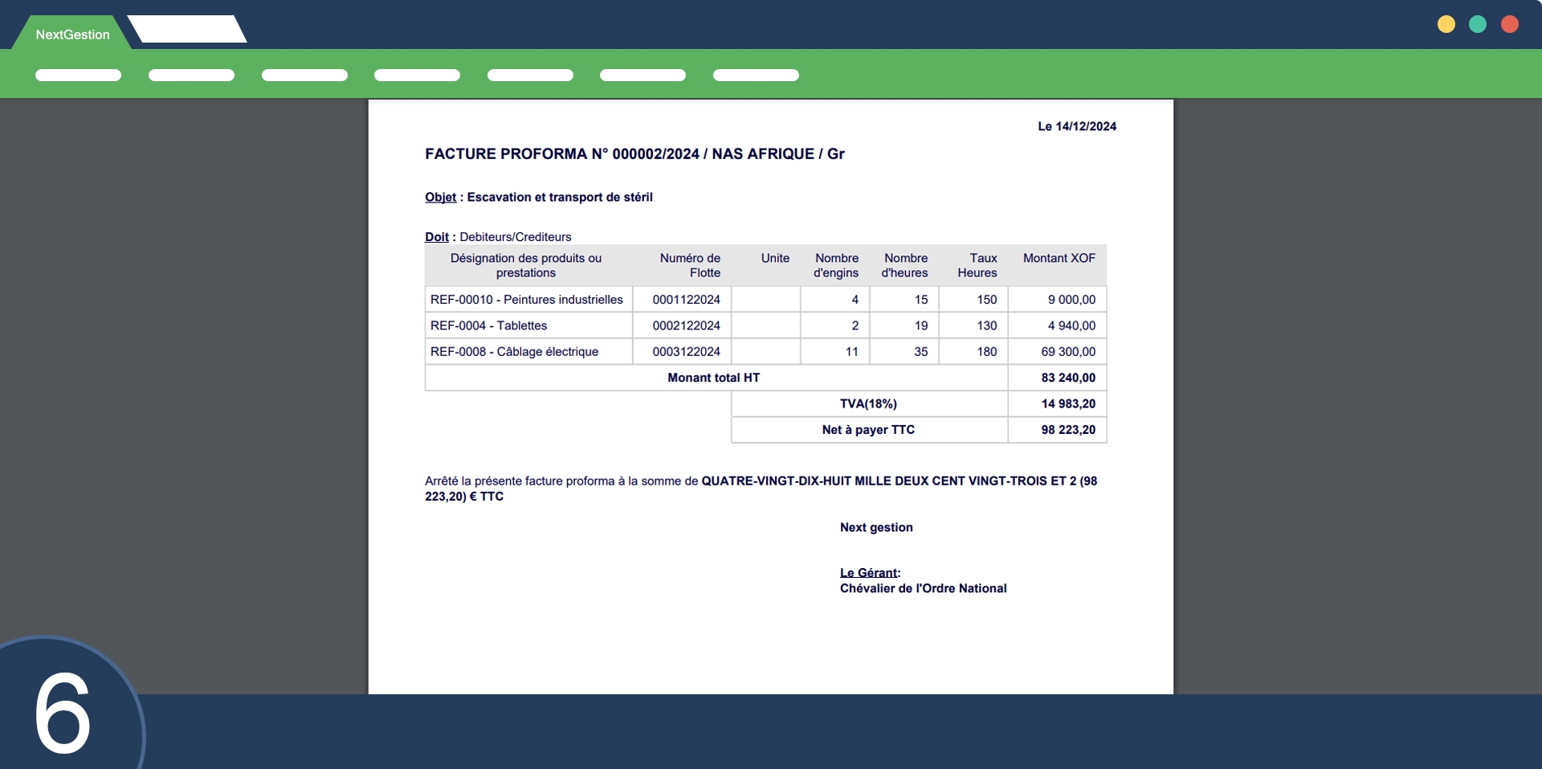This screenshot has width=1542, height=769.
Task: Select the REF-00010 Peintures industrielles cell
Action: point(527,300)
